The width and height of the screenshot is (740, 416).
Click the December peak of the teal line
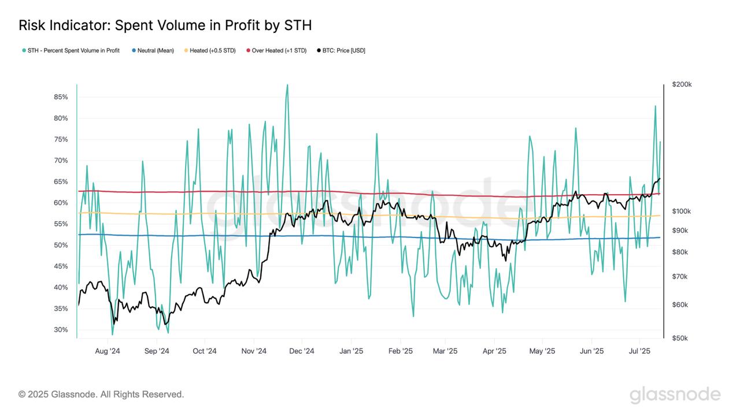click(x=287, y=86)
